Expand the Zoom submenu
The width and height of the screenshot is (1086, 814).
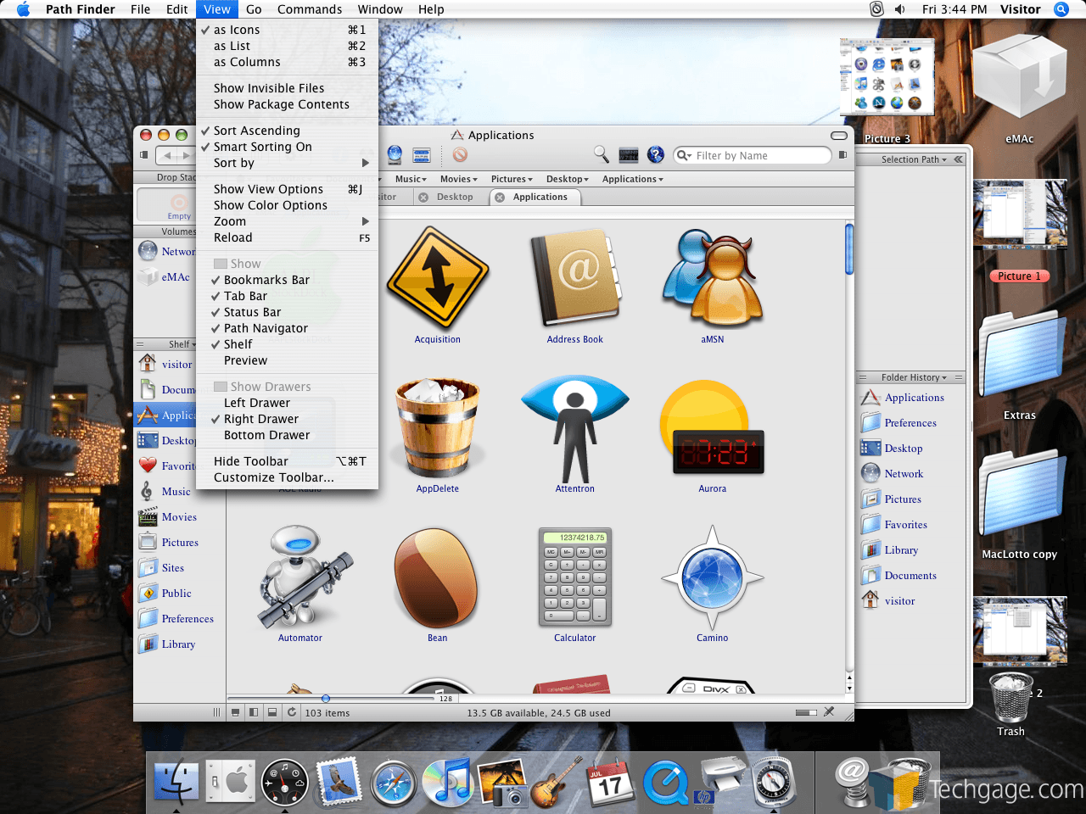[x=287, y=221]
